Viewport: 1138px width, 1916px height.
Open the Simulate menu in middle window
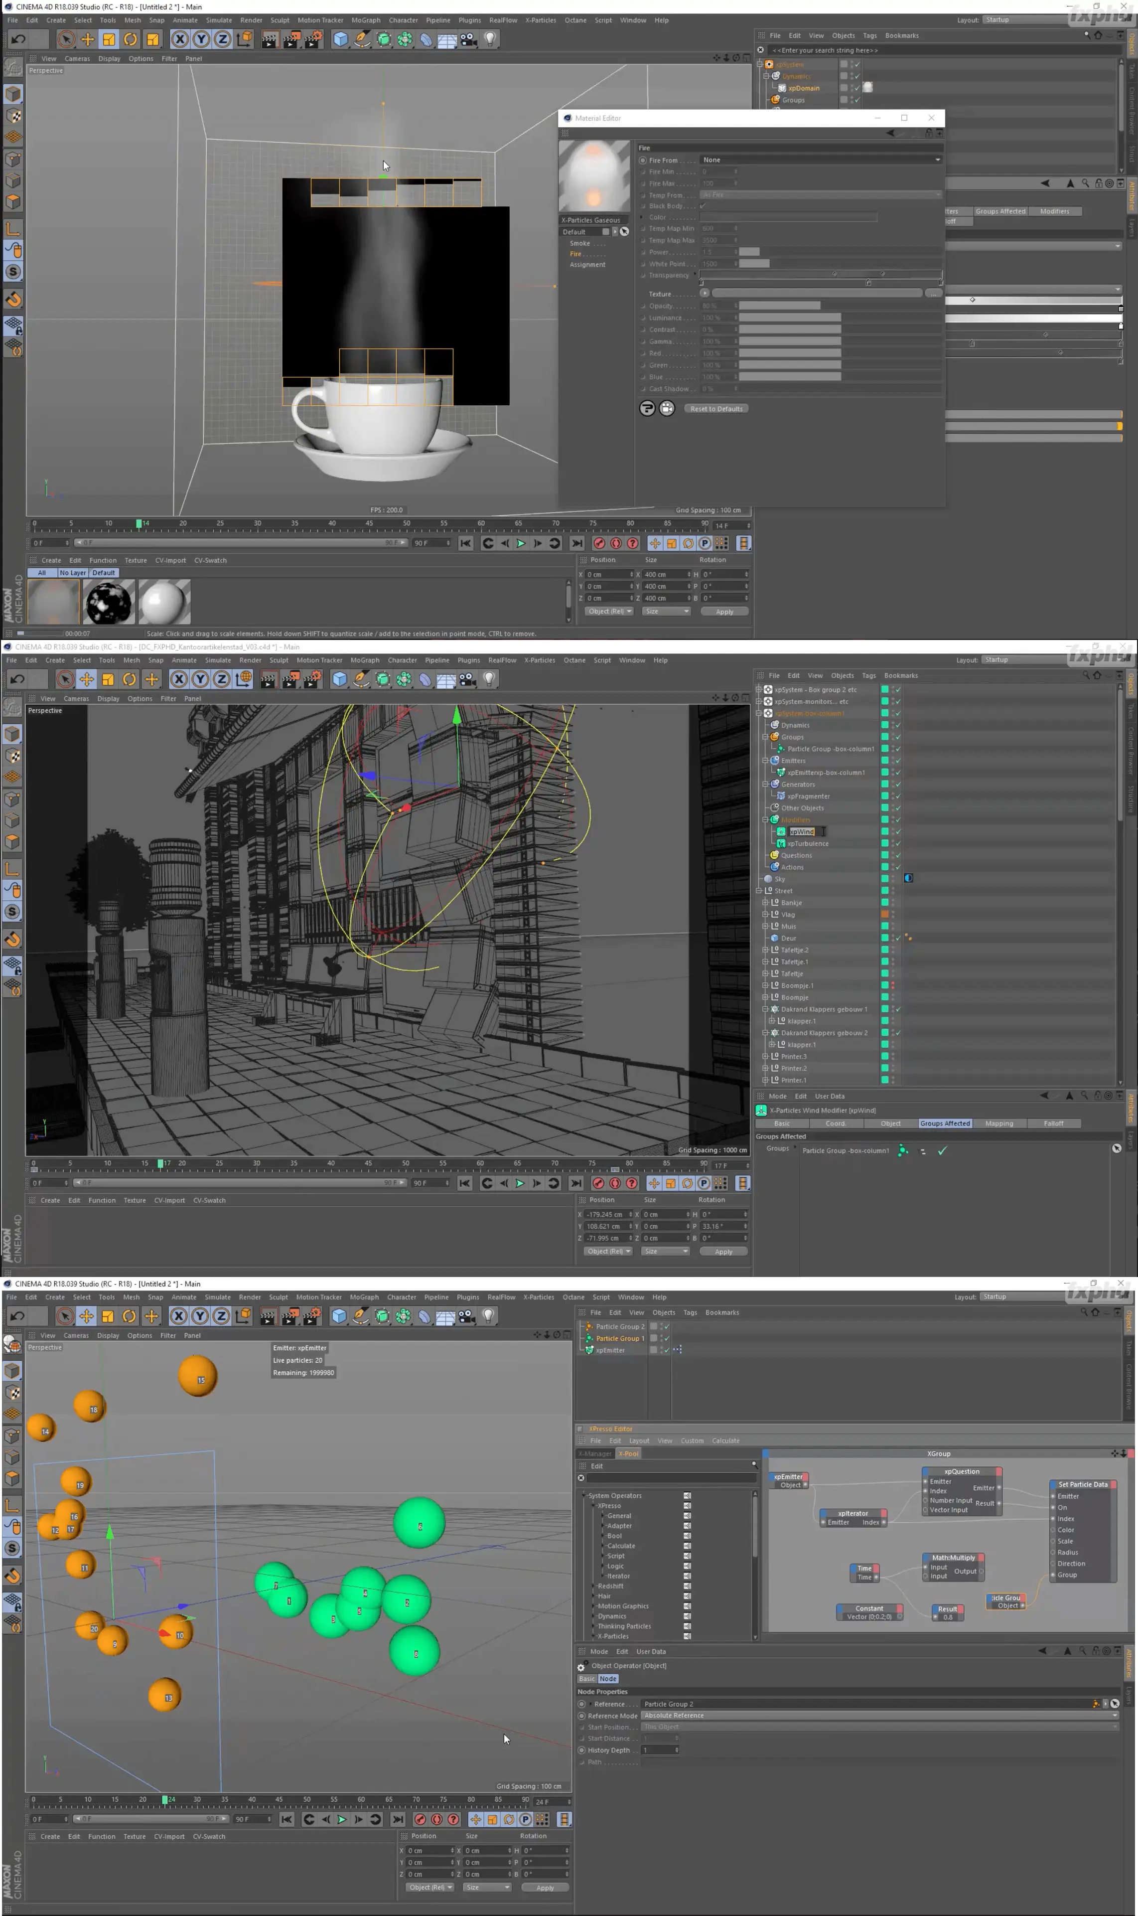click(x=218, y=660)
